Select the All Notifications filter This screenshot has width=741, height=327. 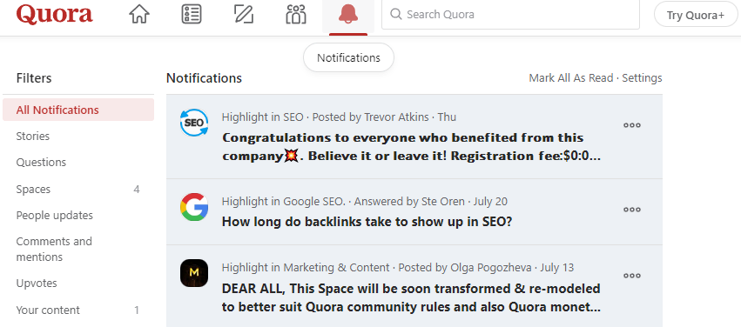click(x=78, y=110)
